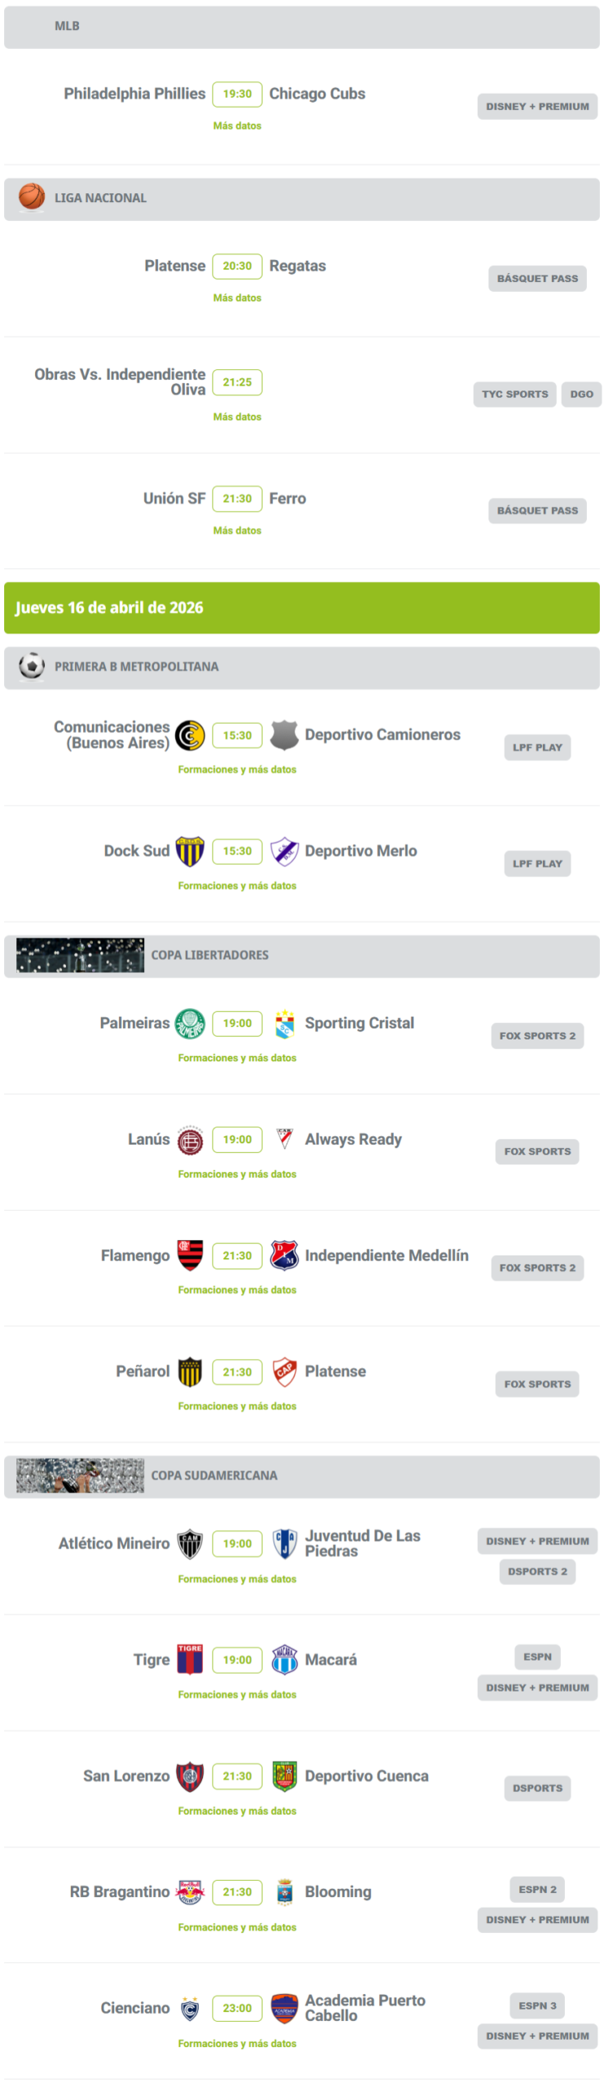604x2087 pixels.
Task: Click the 19:30 time box for Phillies game
Action: pos(237,94)
